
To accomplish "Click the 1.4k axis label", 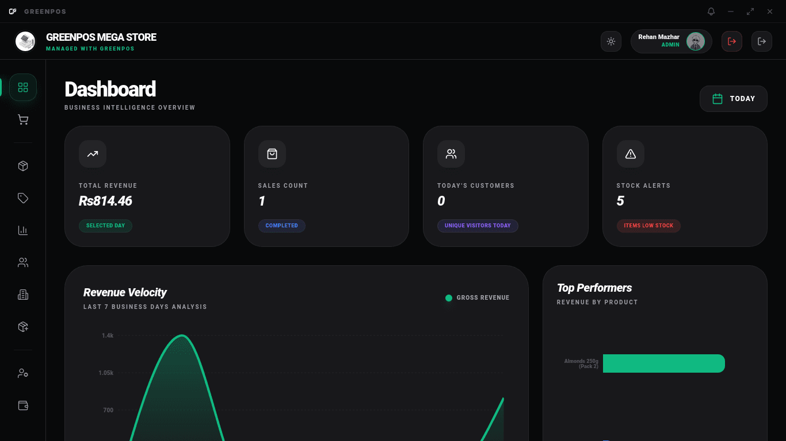I will tap(108, 335).
